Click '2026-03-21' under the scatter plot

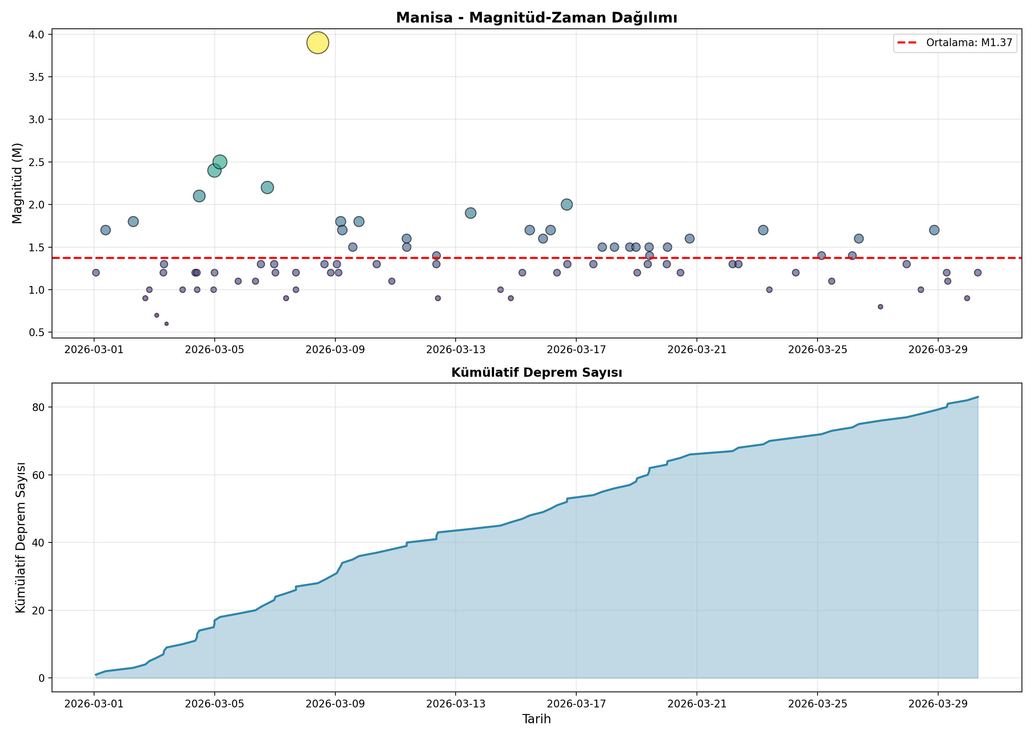[x=697, y=349]
